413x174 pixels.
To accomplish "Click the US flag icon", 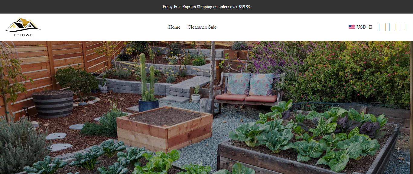I will tap(351, 27).
